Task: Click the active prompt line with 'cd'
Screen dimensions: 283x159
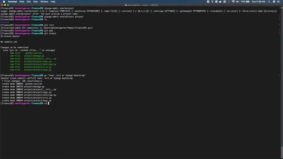Action: [x=25, y=103]
